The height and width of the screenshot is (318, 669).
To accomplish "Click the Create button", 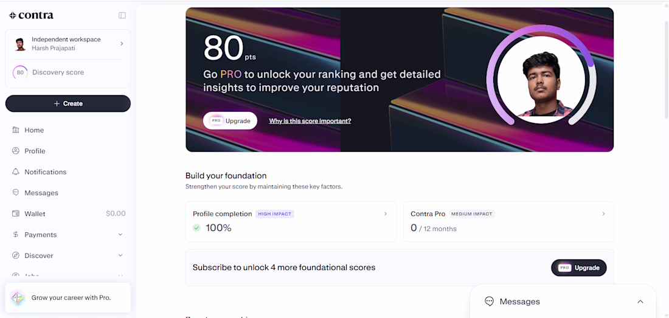I will coord(68,103).
